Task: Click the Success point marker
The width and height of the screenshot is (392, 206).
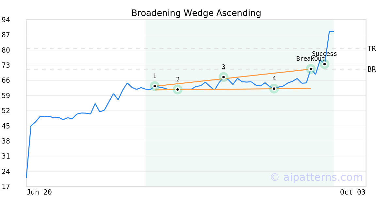Action: point(324,64)
